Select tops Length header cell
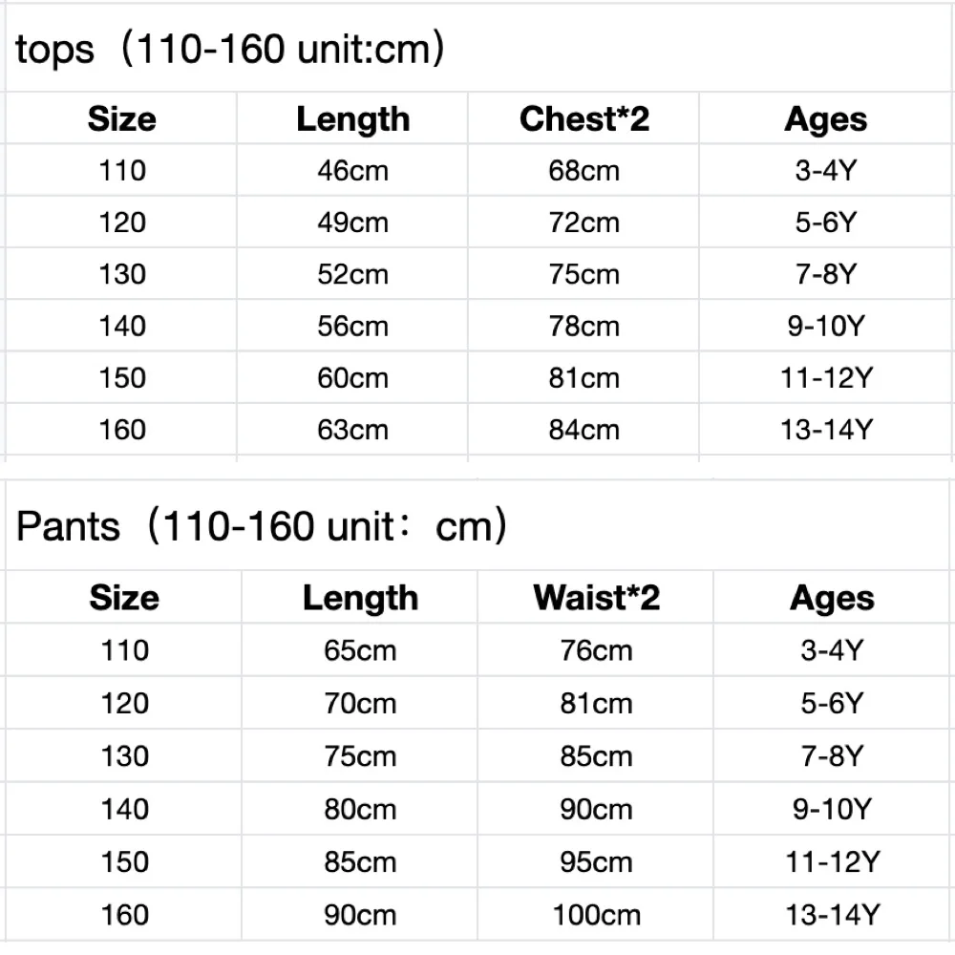The height and width of the screenshot is (955, 955). [352, 118]
